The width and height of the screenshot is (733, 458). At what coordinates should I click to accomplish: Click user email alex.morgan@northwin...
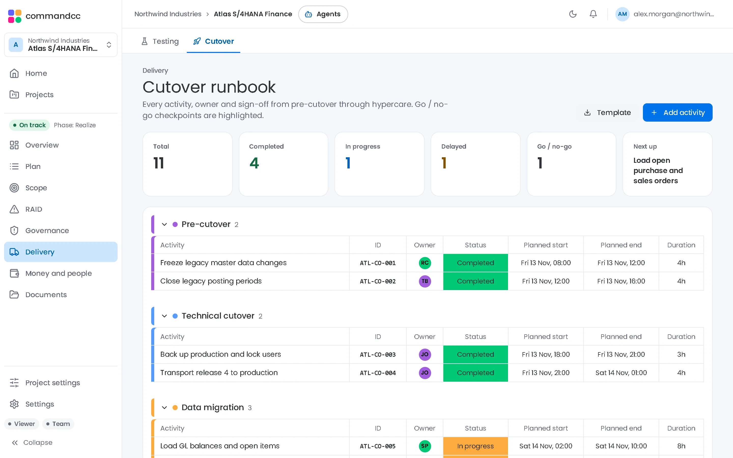point(674,14)
